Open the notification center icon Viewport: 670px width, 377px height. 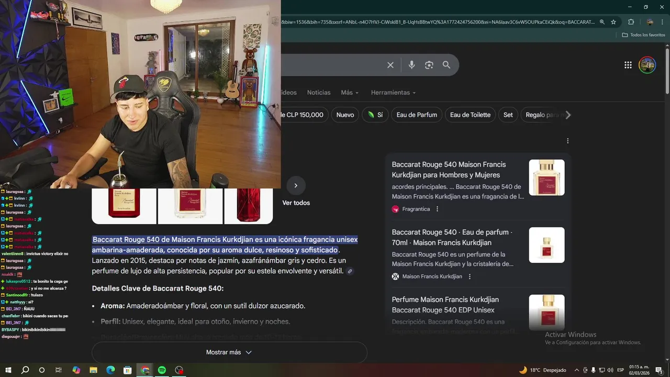click(x=659, y=370)
